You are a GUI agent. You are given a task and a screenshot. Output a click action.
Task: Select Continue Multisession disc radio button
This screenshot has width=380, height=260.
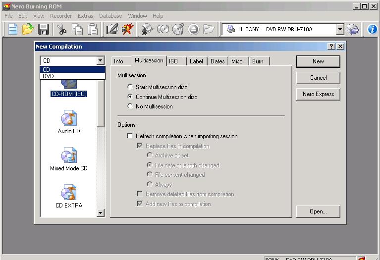click(x=130, y=97)
